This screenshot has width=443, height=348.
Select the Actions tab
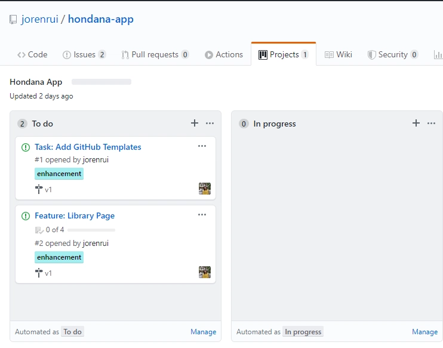224,54
